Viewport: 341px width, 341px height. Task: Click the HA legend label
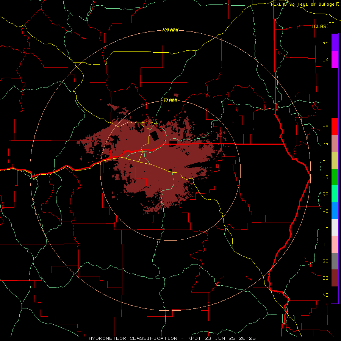325,127
